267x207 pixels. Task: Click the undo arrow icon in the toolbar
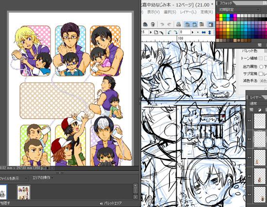click(162, 25)
